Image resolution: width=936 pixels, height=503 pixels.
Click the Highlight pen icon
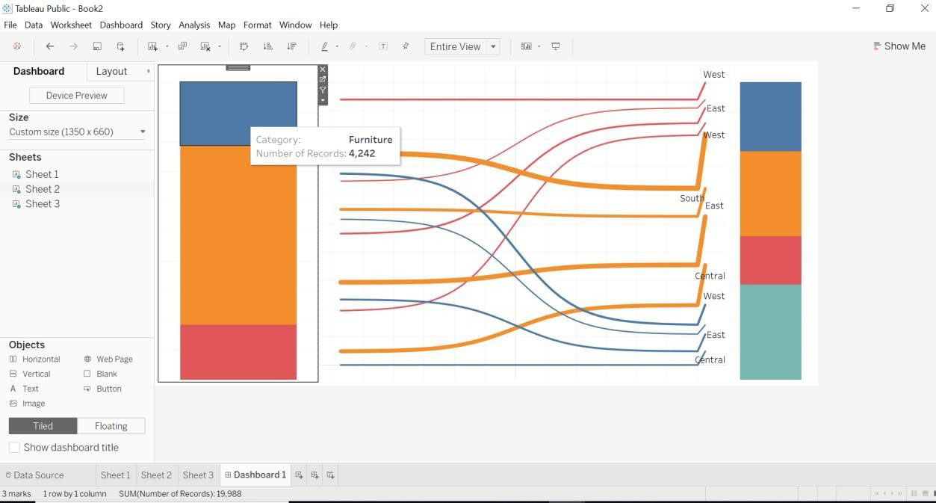click(324, 46)
